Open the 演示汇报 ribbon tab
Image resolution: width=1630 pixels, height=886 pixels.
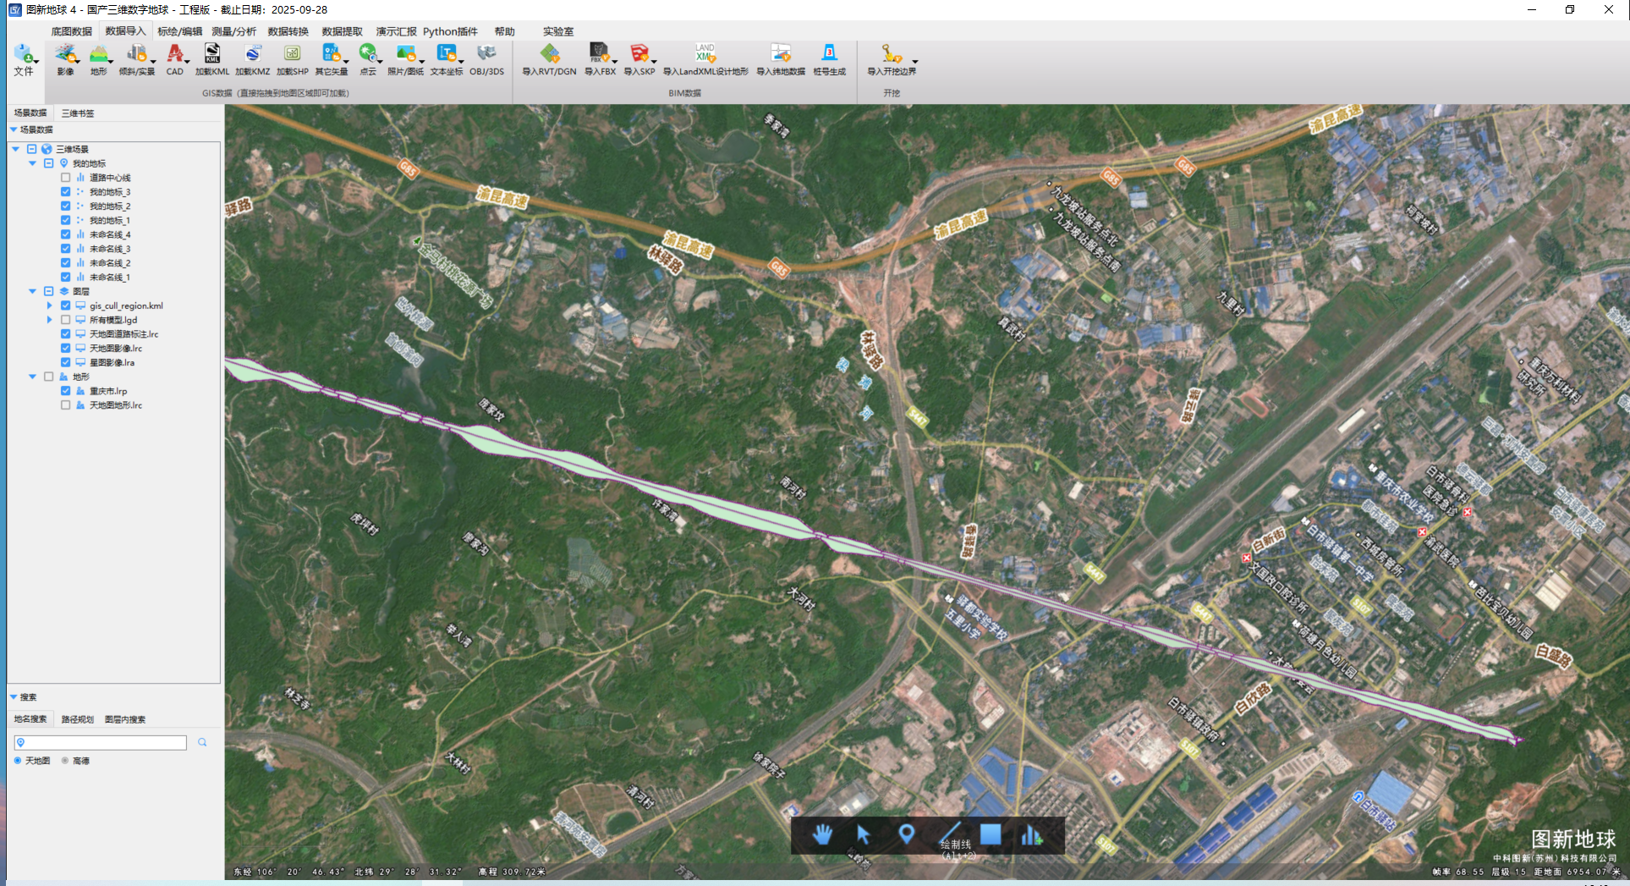click(x=396, y=31)
